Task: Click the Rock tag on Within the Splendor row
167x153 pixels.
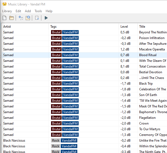Action: point(56,146)
